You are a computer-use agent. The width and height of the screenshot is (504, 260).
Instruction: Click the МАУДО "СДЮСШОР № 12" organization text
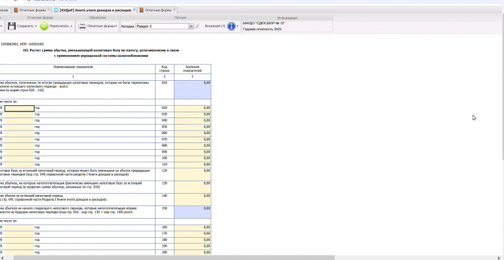pos(264,23)
